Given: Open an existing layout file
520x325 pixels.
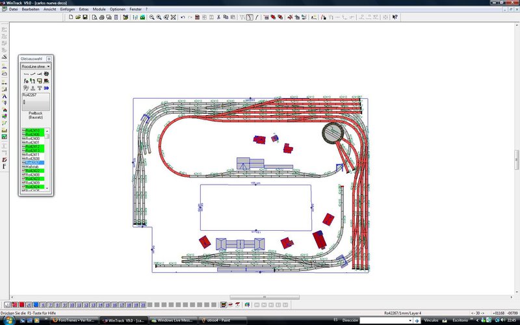Looking at the screenshot, I should (78, 17).
